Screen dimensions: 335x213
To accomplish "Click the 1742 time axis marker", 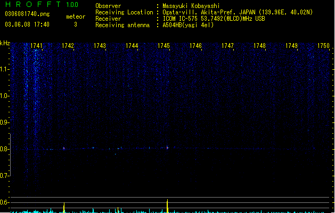I will click(x=68, y=45).
